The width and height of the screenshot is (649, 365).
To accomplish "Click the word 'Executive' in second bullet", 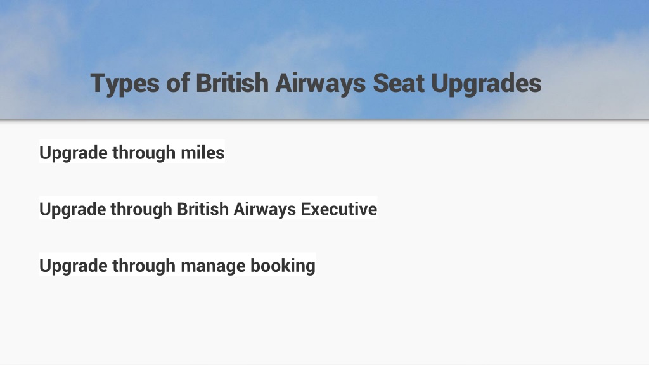I will tap(339, 208).
